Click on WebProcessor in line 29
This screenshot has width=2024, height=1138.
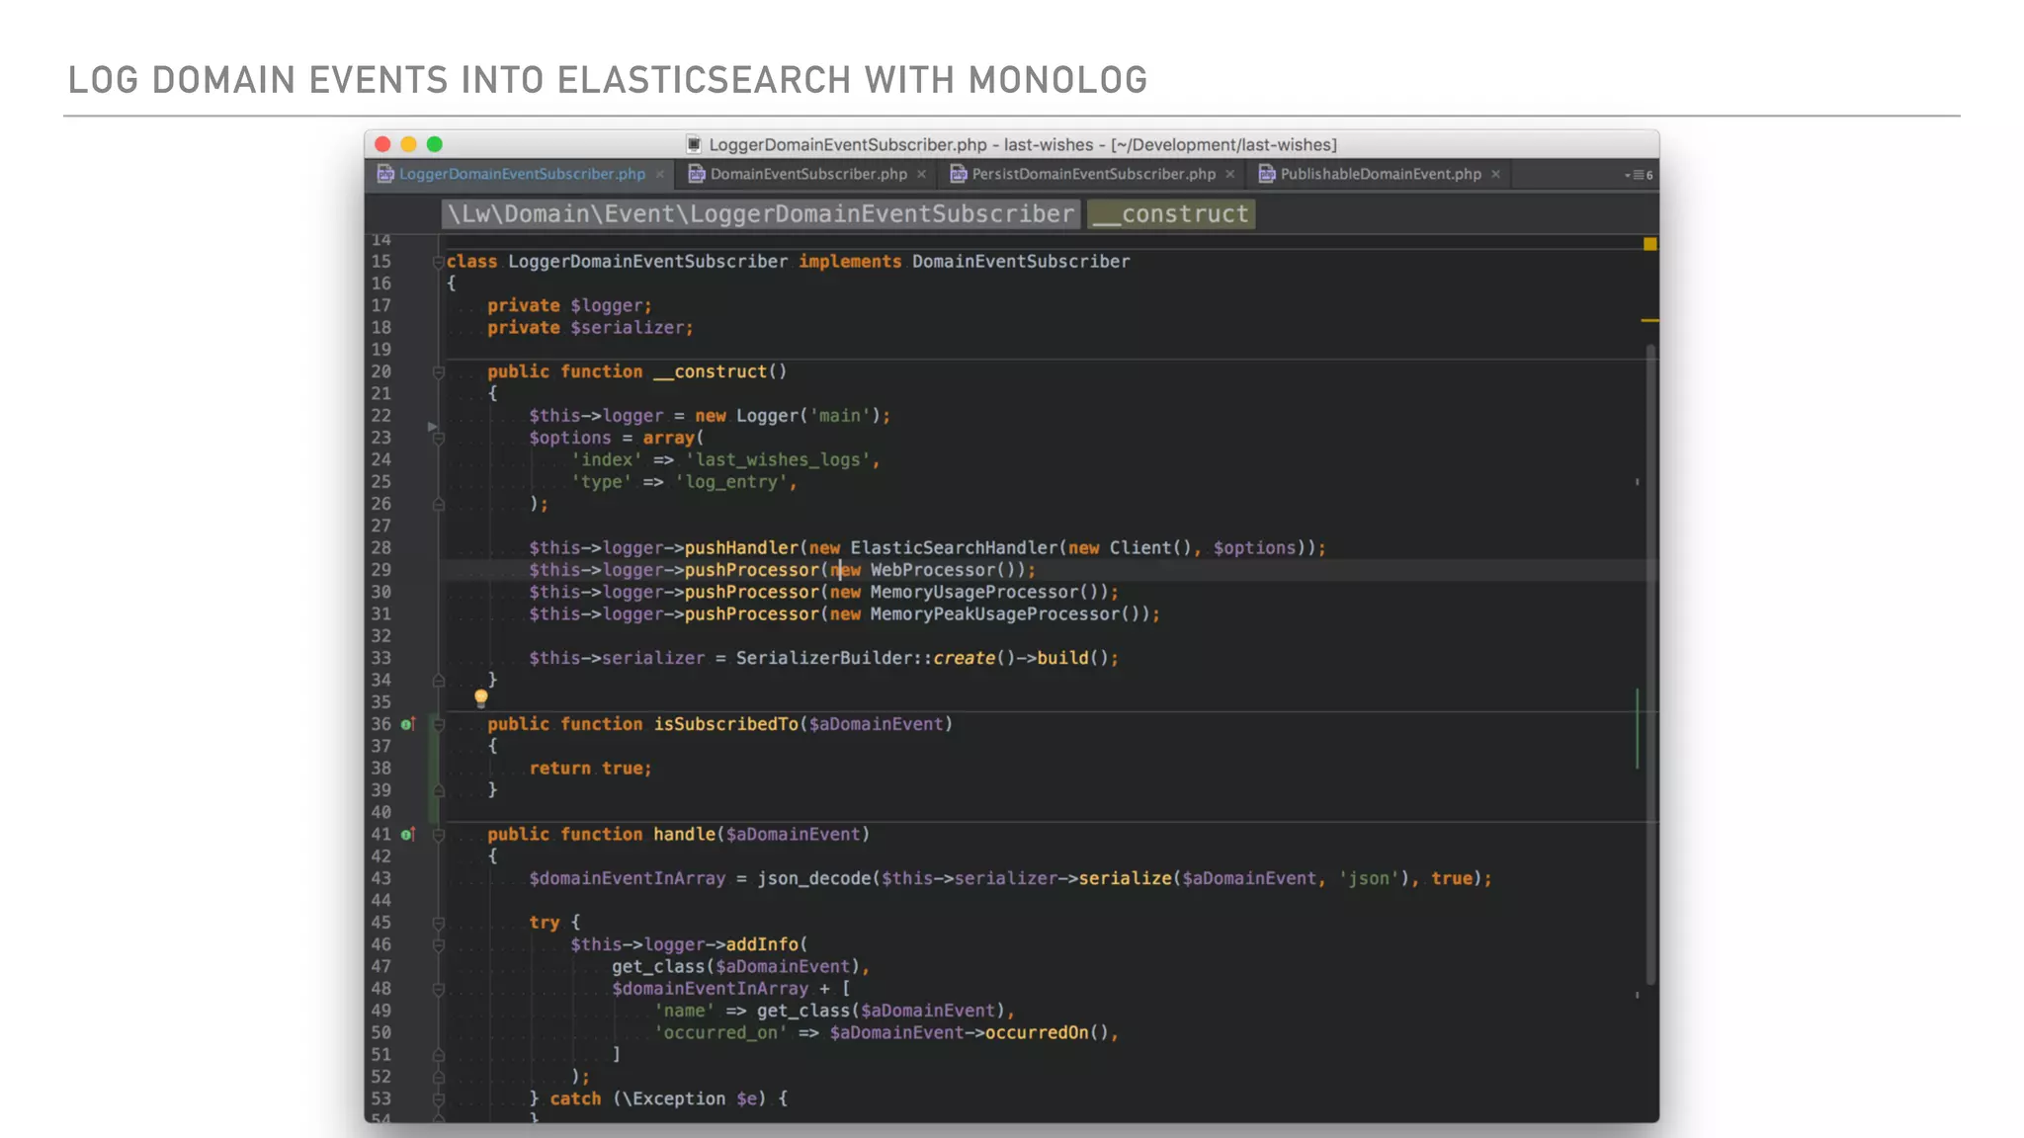[x=933, y=570]
